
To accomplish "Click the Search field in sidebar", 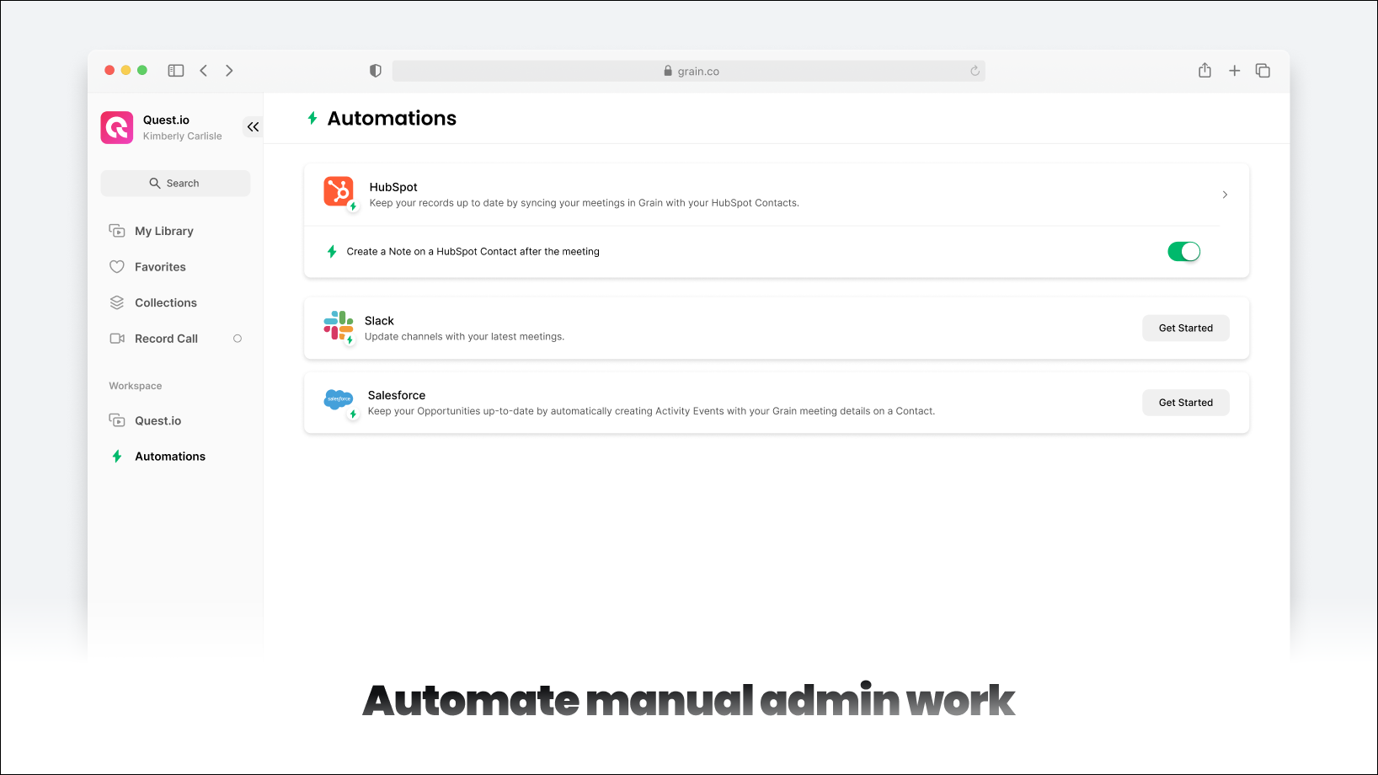I will point(175,184).
